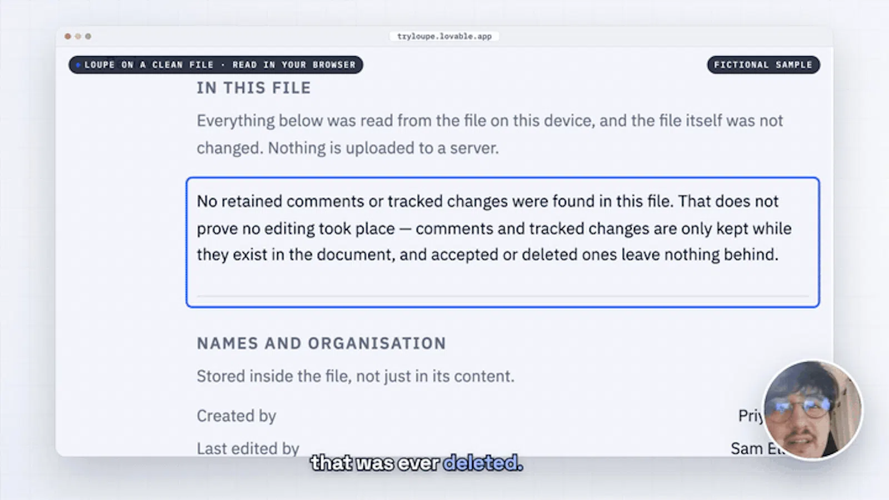Screen dimensions: 889x500
Task: Click the 'Last edited by' label
Action: pyautogui.click(x=248, y=448)
